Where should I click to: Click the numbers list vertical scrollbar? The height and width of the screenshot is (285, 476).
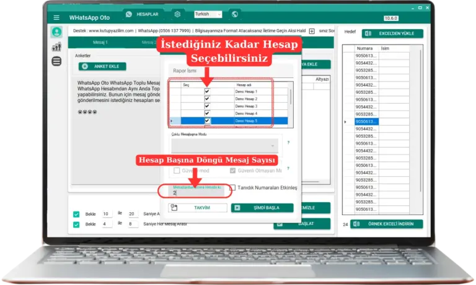tap(420, 121)
